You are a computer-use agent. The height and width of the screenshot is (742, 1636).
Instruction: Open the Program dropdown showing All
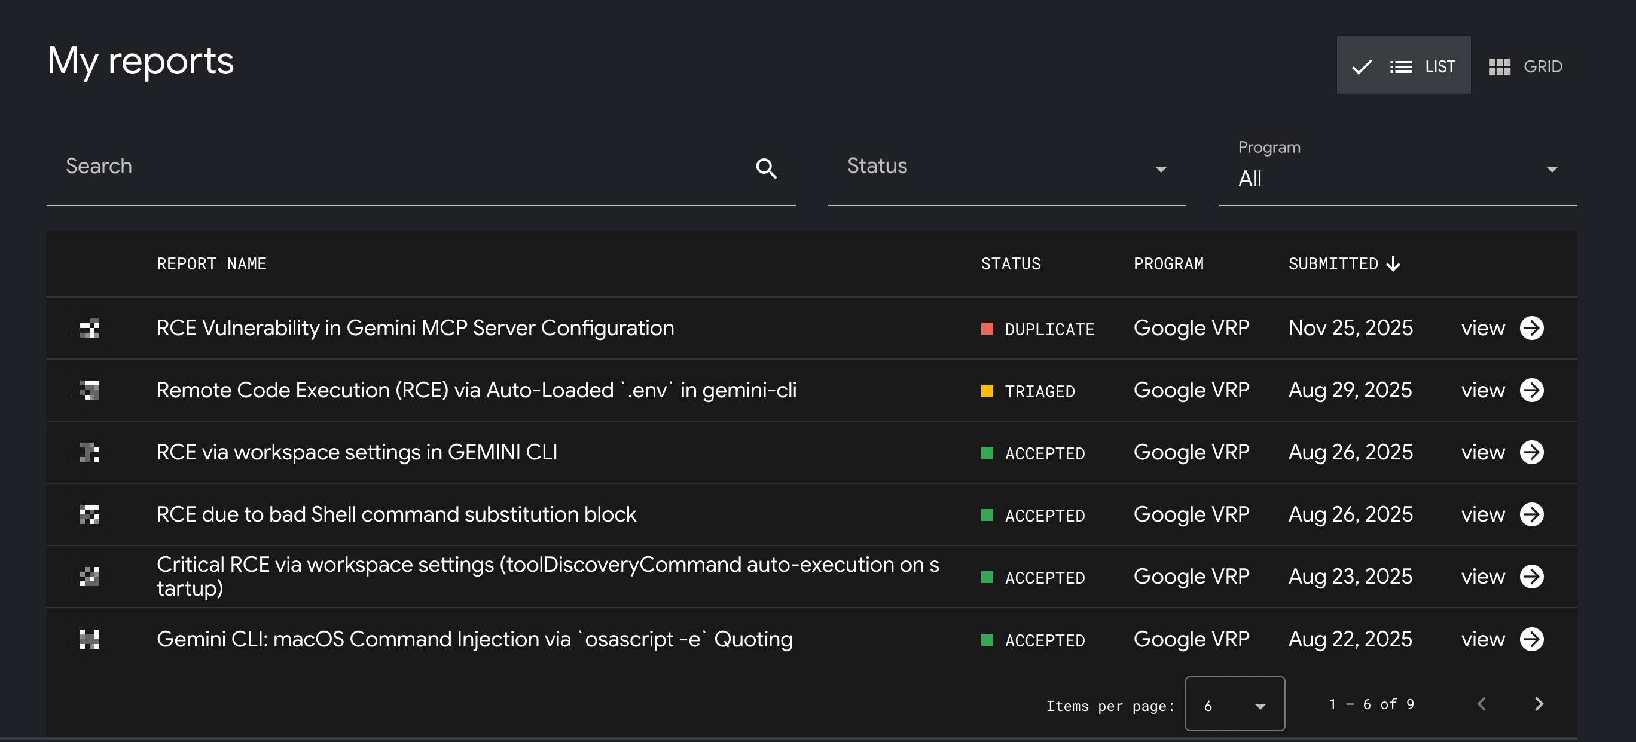1397,177
